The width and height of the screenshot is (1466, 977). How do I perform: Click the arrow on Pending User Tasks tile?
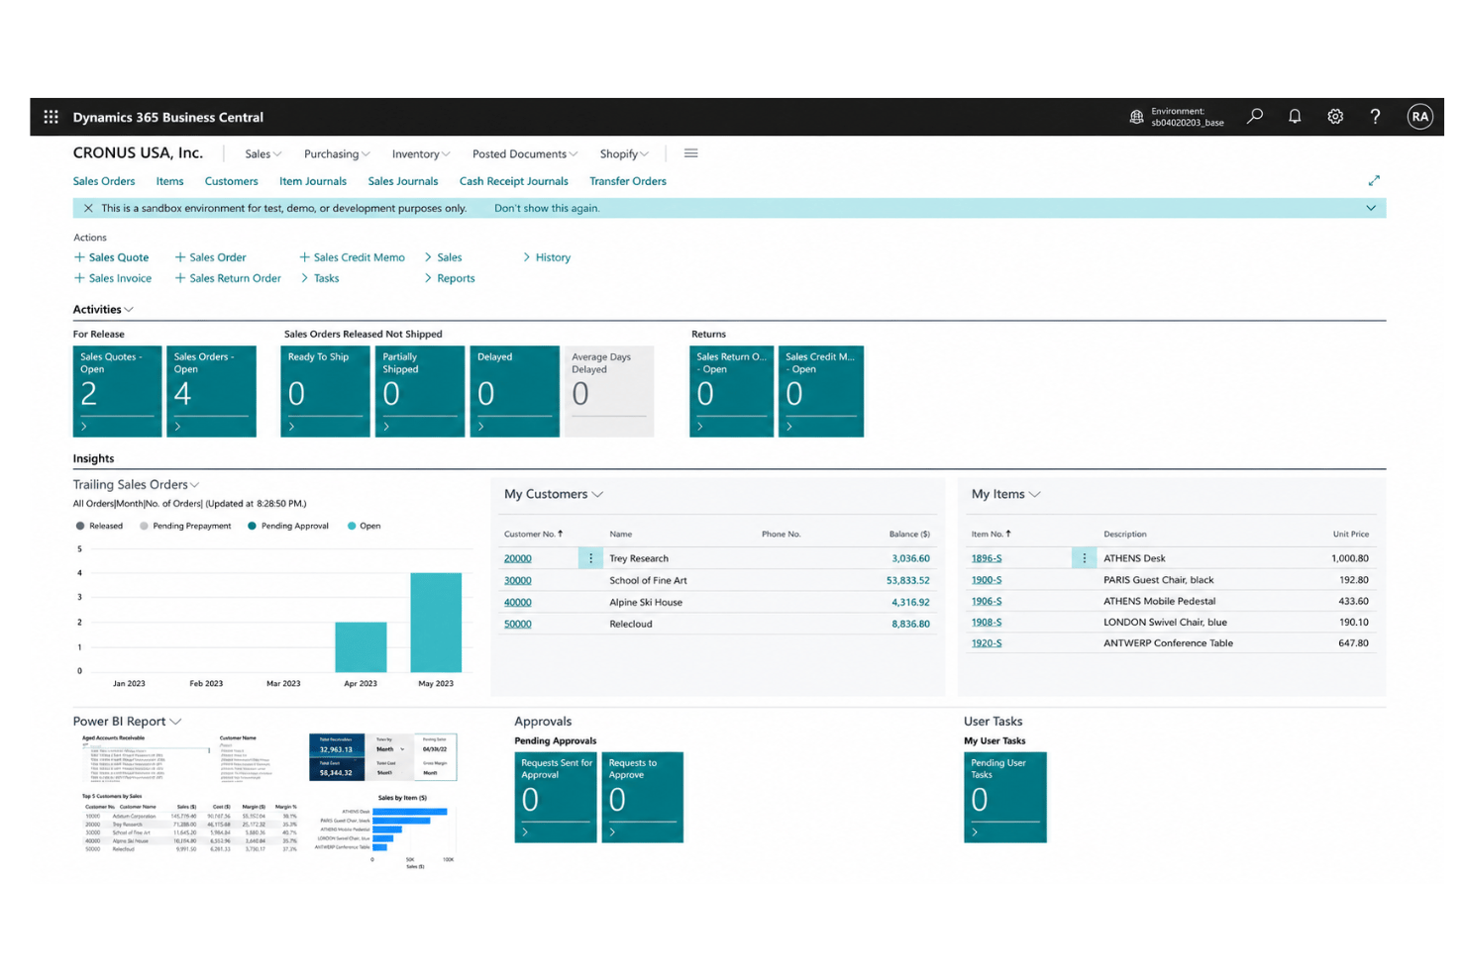[976, 832]
